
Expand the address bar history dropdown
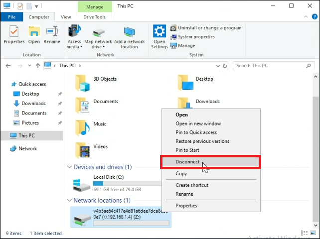(218, 66)
